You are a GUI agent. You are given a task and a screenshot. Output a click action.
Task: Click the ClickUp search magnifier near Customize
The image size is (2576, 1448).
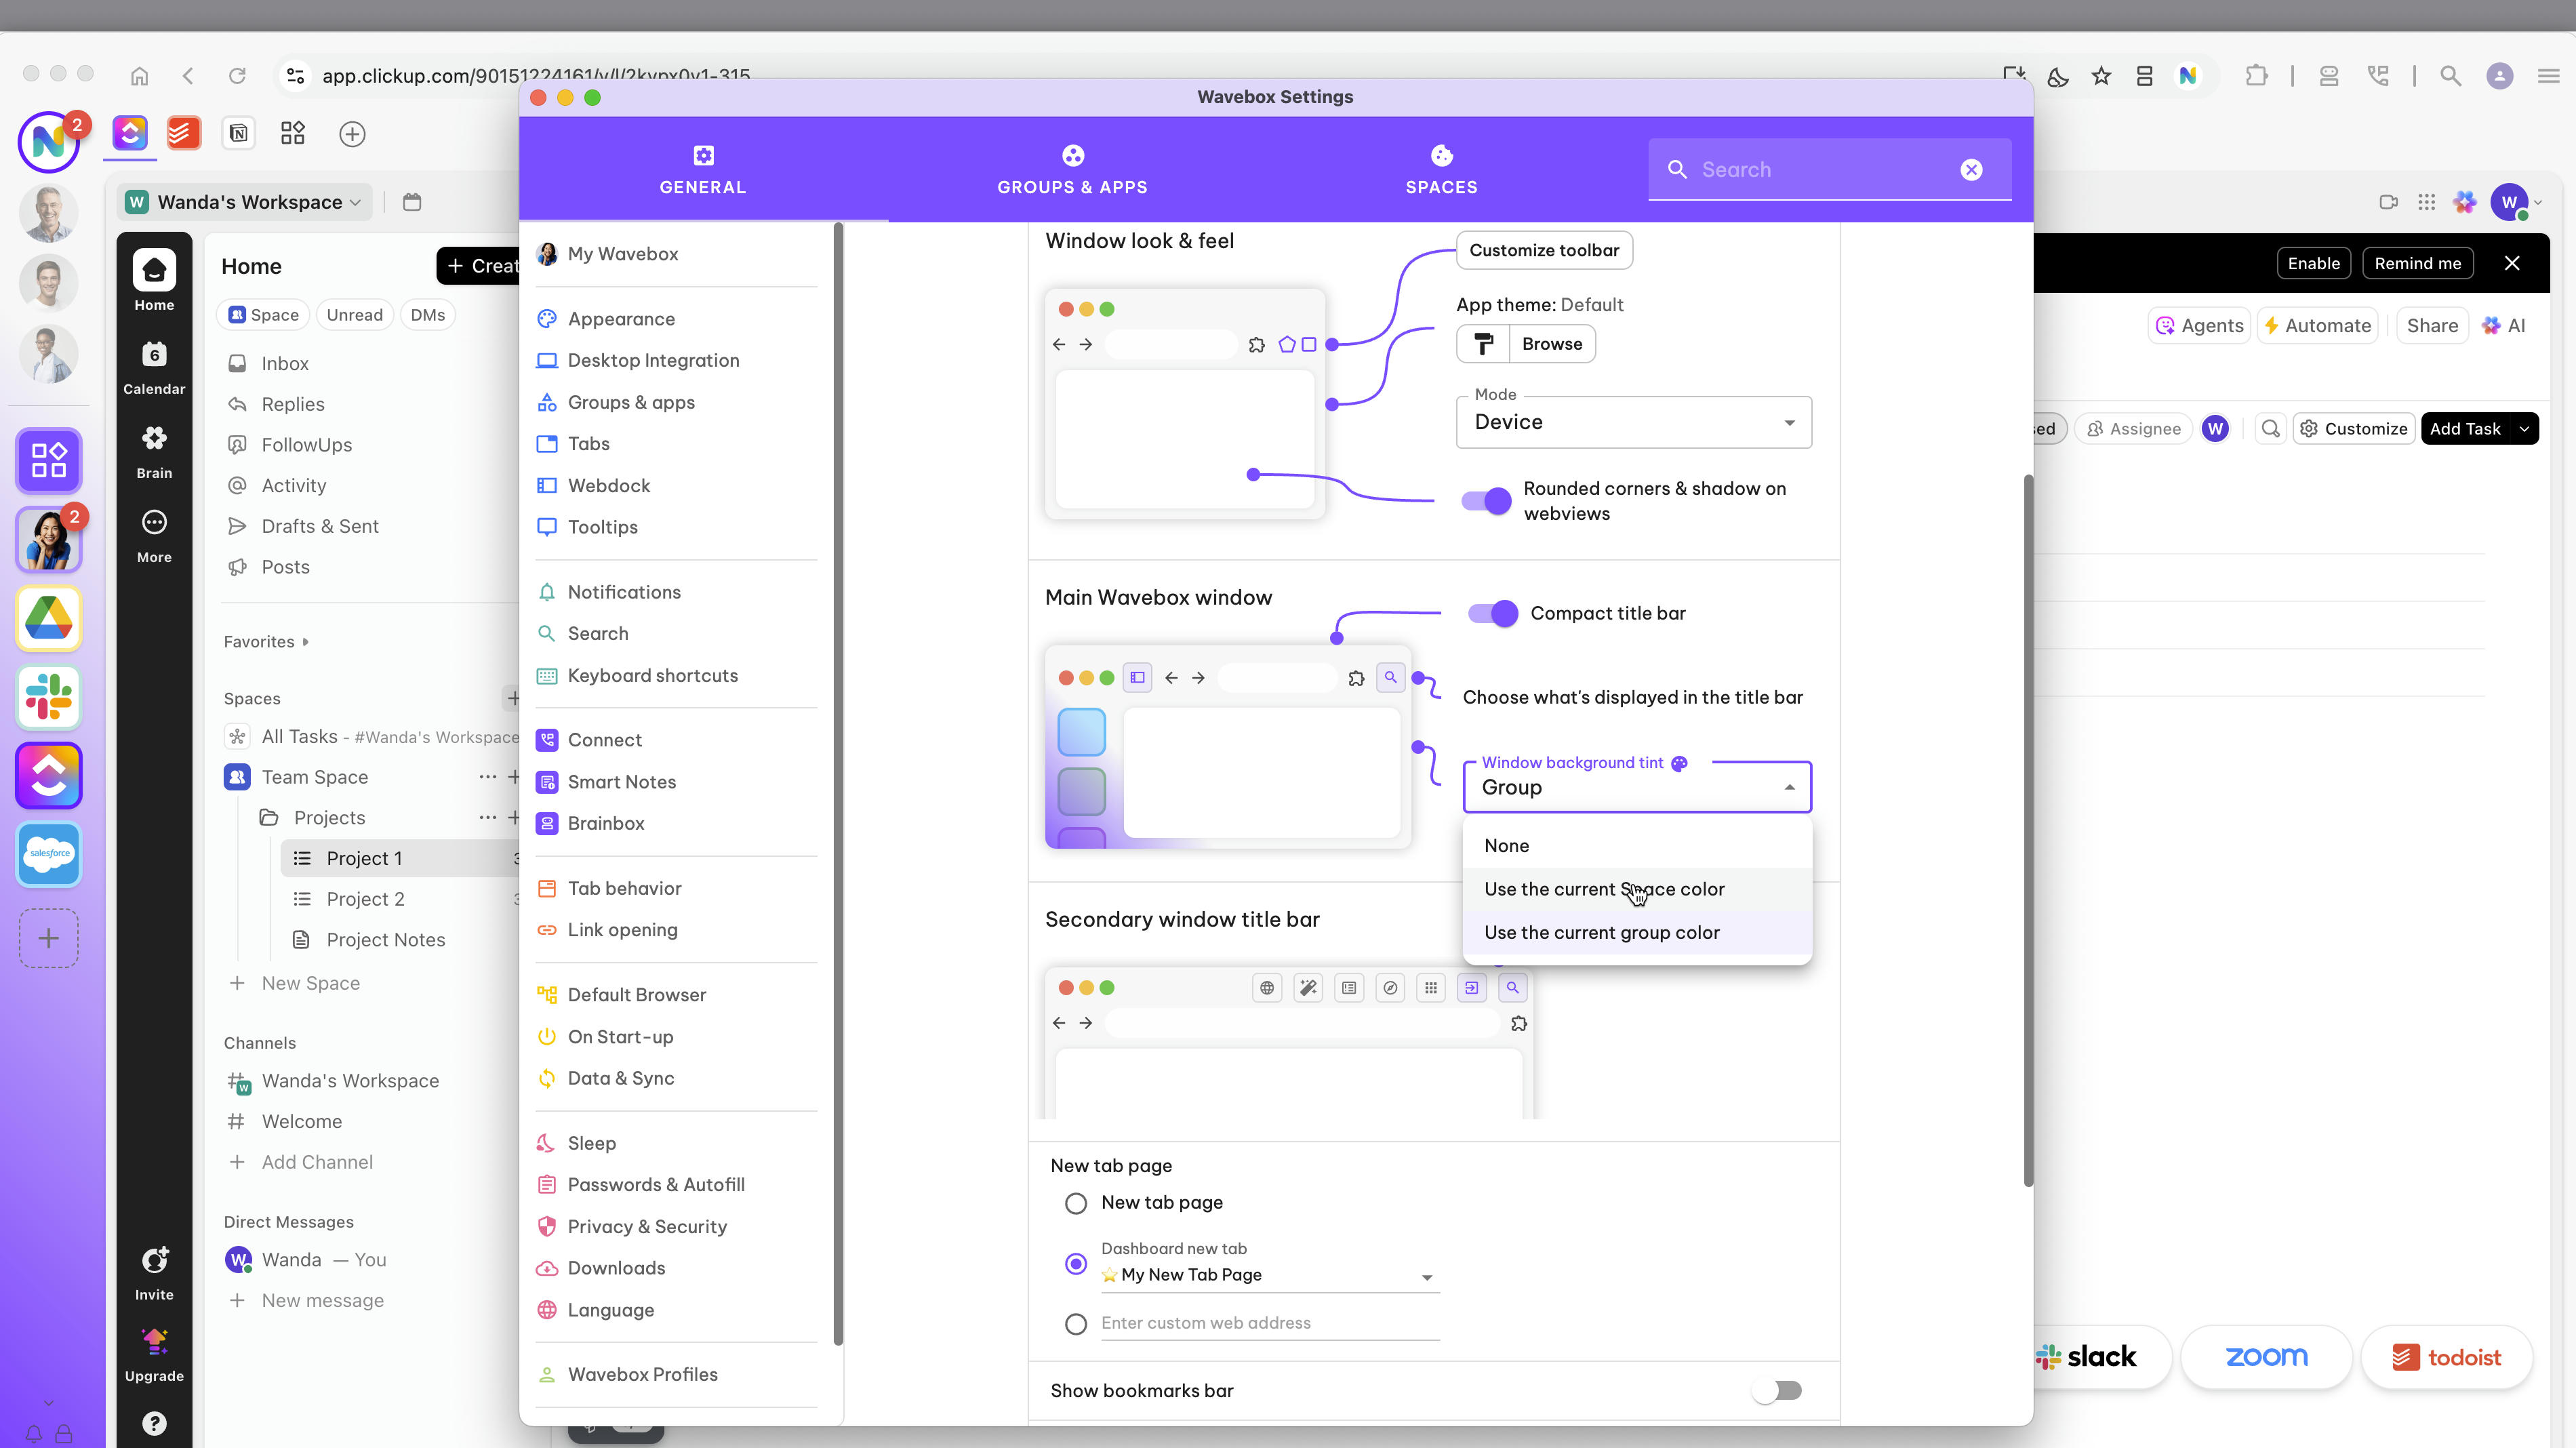(x=2270, y=428)
